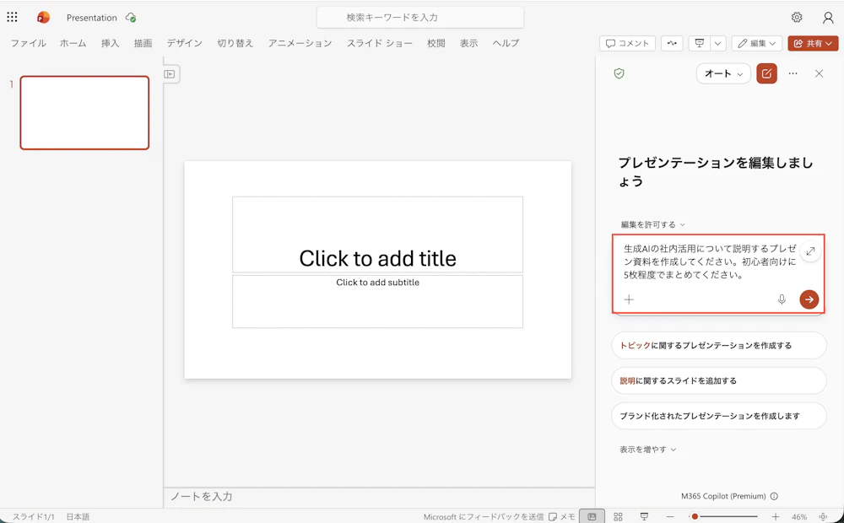Open the 切り替え tab
844x523 pixels.
click(x=235, y=43)
